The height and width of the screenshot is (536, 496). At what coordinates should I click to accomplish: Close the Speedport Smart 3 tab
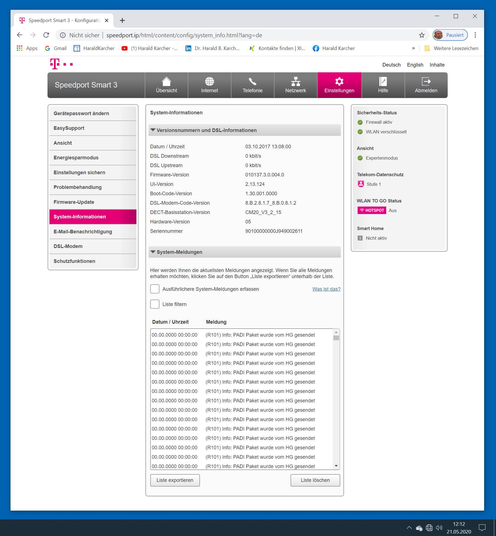tap(107, 20)
